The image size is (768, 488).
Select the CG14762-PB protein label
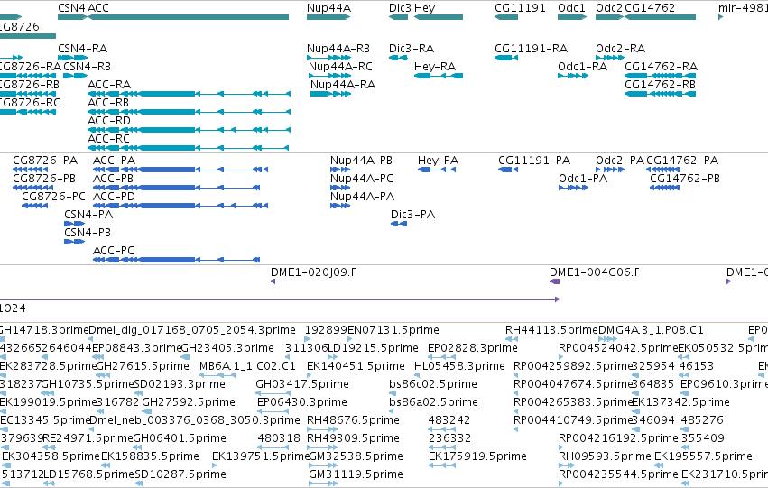685,179
